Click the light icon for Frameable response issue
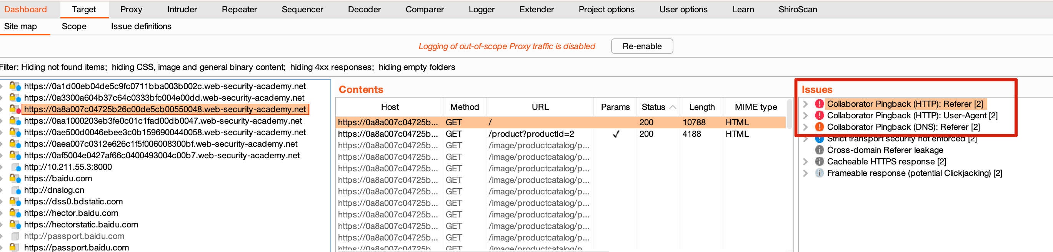Screen dimensions: 1053x252 (x=819, y=173)
